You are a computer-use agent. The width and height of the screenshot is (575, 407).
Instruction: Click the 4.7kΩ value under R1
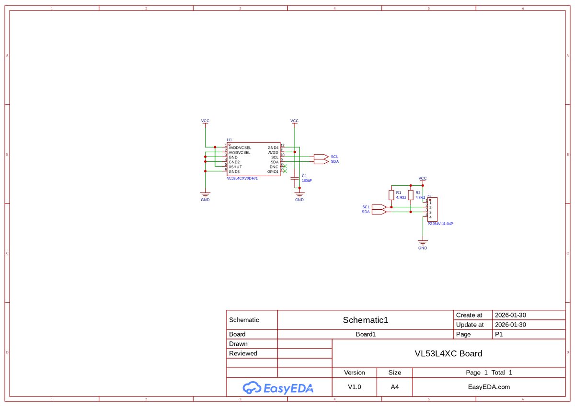tap(401, 197)
